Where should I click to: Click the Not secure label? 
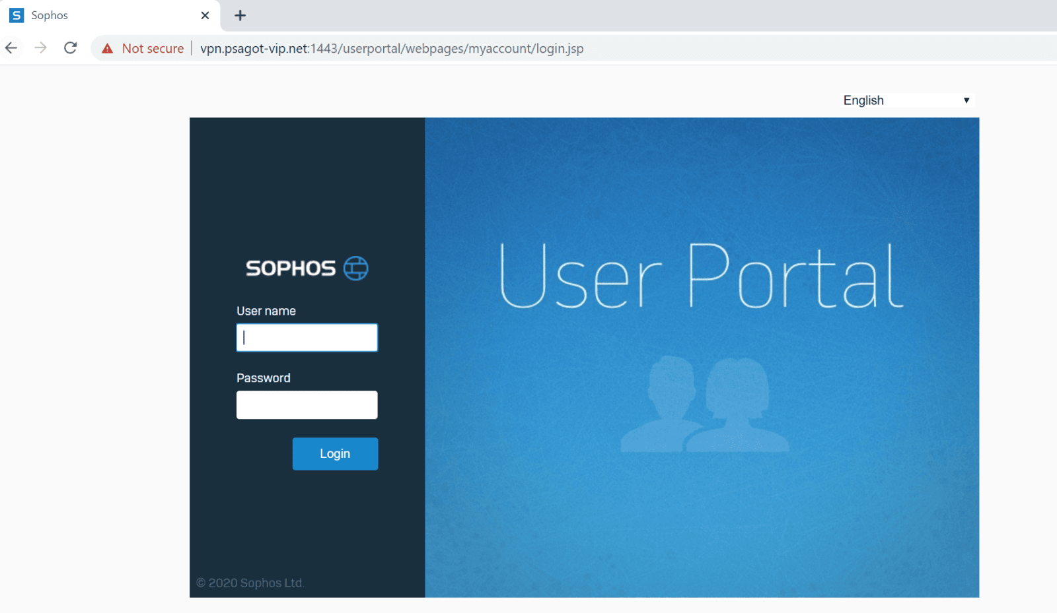point(153,48)
